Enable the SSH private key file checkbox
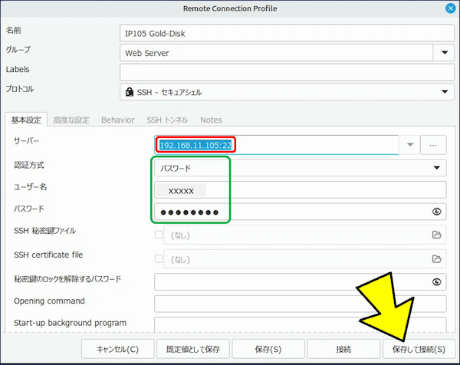The image size is (460, 365). point(159,235)
